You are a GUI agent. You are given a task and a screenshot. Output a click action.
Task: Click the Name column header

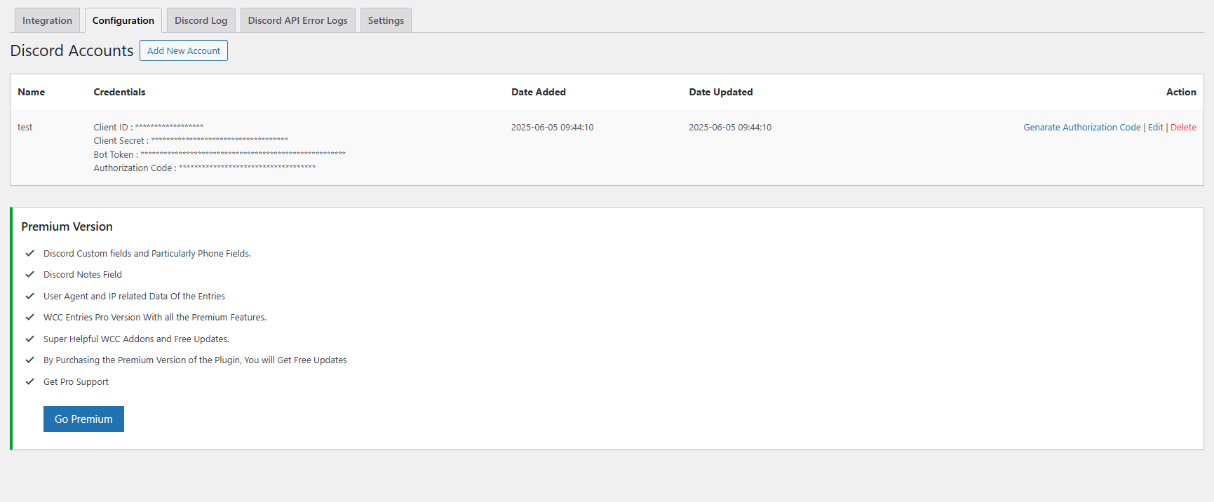tap(32, 92)
